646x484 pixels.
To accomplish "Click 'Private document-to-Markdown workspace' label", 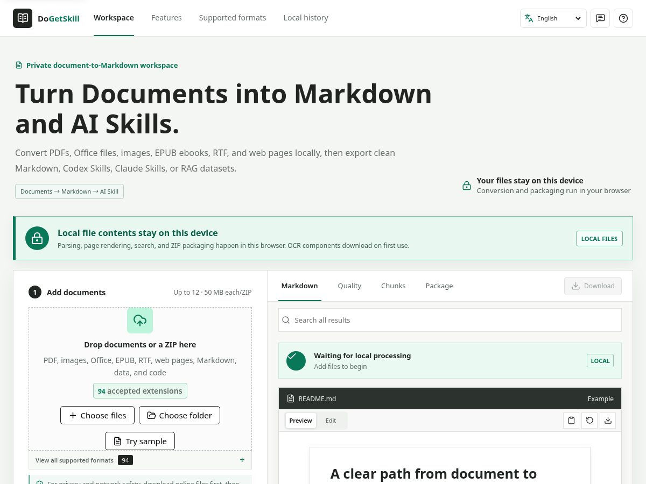I will click(102, 65).
